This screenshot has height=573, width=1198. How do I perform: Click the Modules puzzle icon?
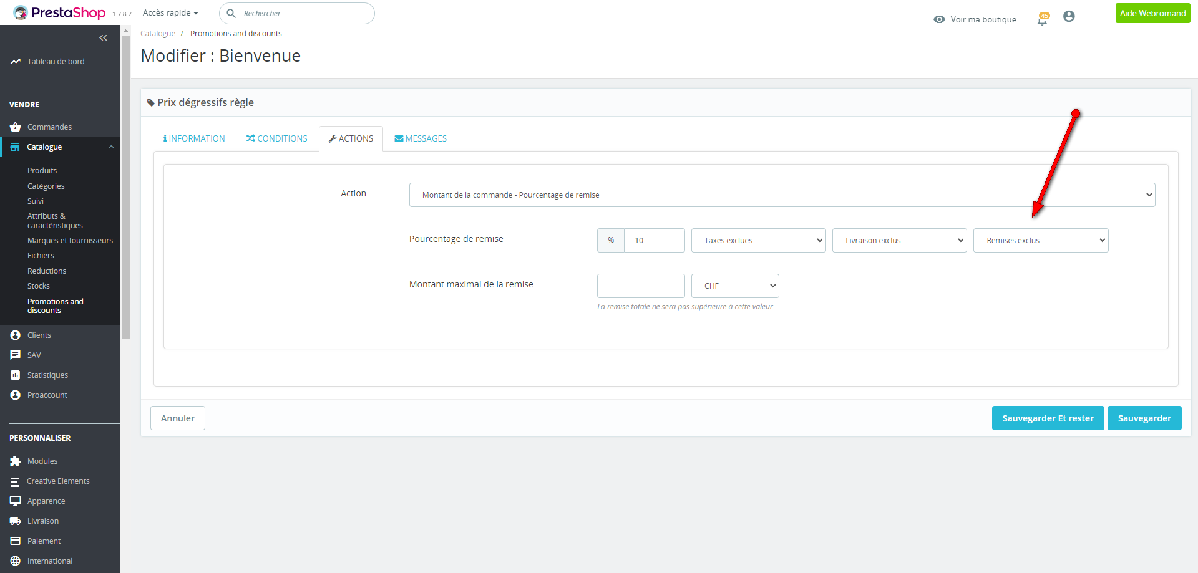16,461
